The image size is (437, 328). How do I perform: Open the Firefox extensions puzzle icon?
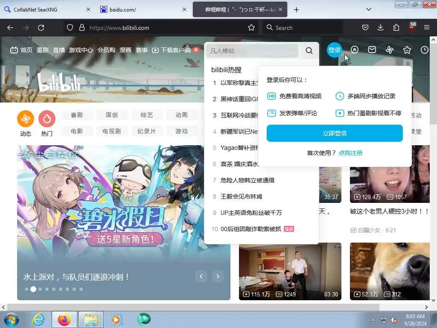pyautogui.click(x=396, y=28)
